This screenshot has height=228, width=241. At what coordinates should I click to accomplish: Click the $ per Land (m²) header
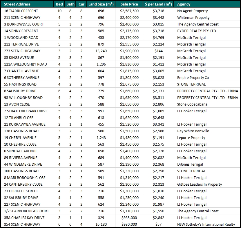(158, 4)
